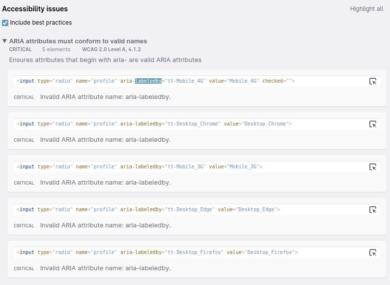The width and height of the screenshot is (390, 285).
Task: Click the 'Ensures attributes that begin with aria-' description
Action: tap(105, 60)
